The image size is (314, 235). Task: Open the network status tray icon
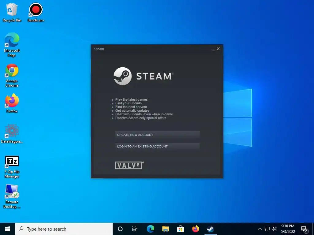pyautogui.click(x=267, y=229)
